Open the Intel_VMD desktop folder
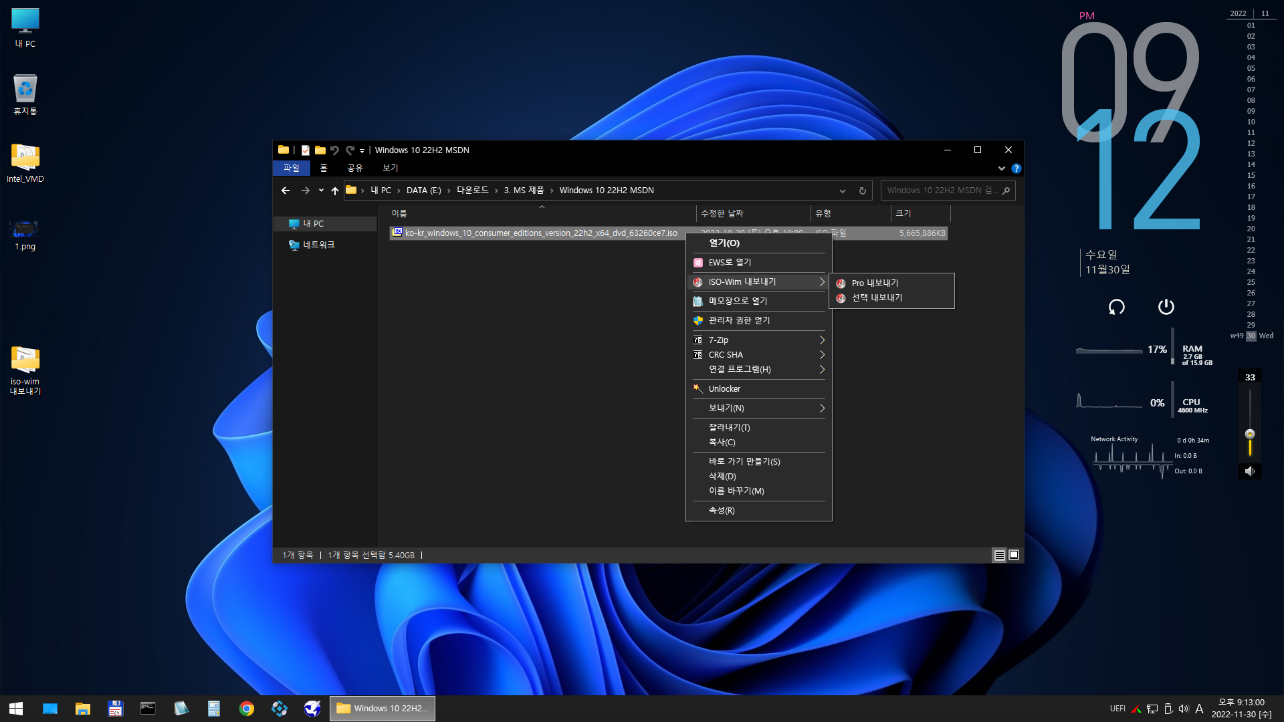This screenshot has height=722, width=1284. (25, 162)
